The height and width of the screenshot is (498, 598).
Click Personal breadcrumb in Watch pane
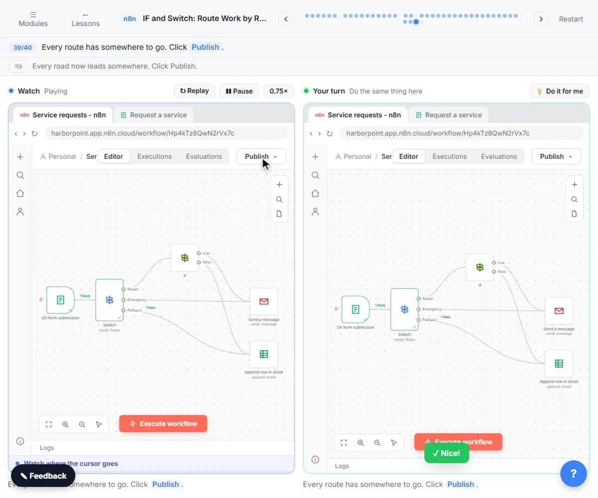point(58,156)
